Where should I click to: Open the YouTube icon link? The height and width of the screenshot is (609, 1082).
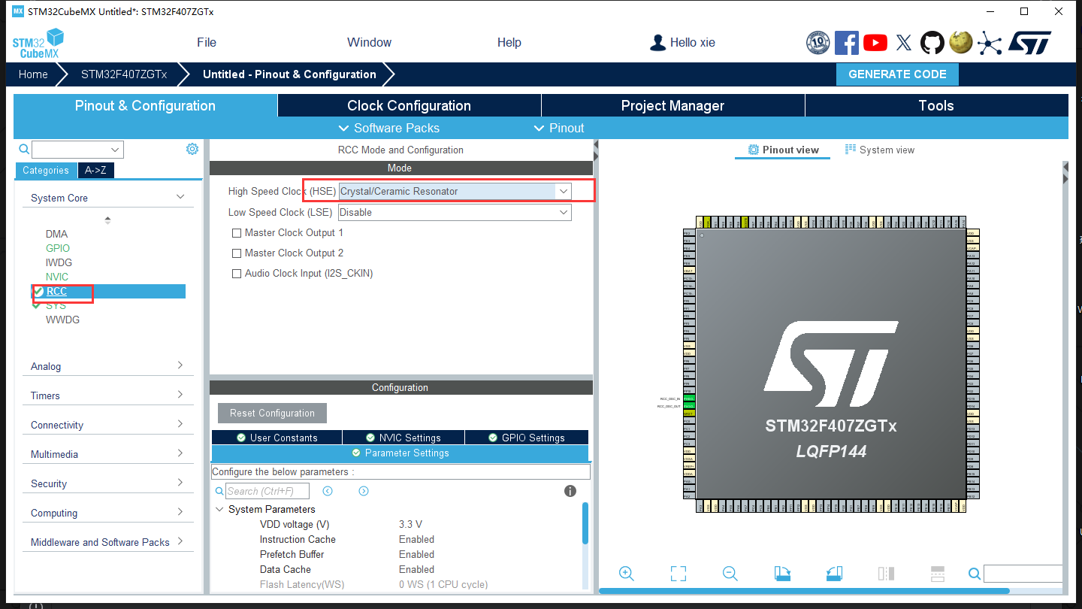point(875,42)
